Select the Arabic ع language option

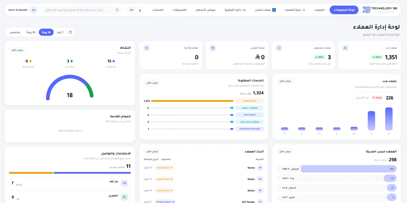pyautogui.click(x=140, y=10)
